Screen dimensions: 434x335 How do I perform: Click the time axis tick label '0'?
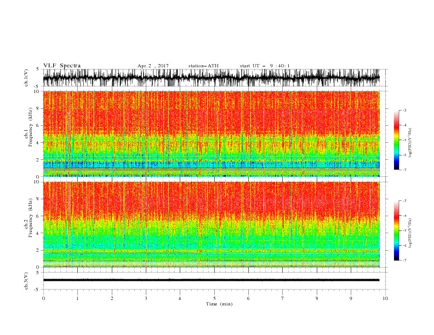pos(43,298)
